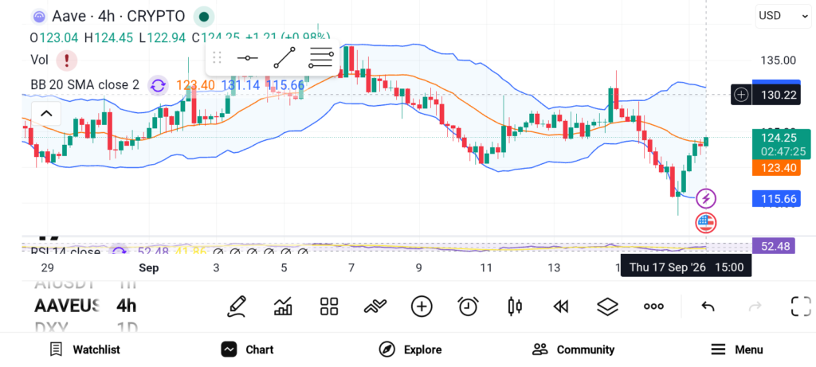Viewport: 816px width, 367px height.
Task: Click the red Vol warning icon
Action: (67, 60)
